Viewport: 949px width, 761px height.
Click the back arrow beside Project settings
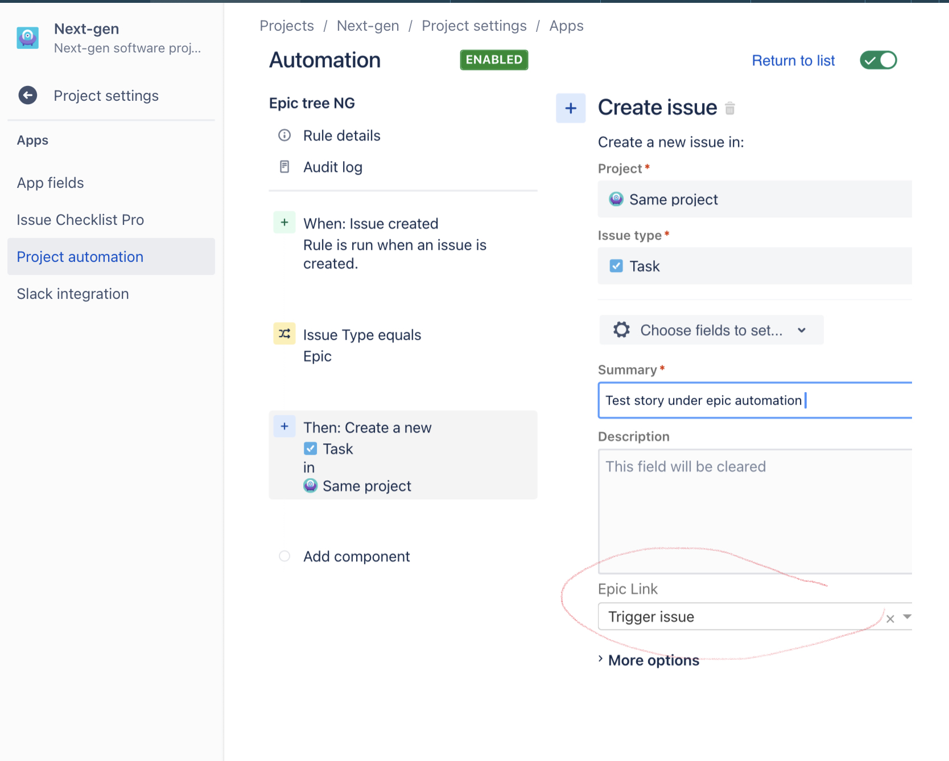point(27,95)
